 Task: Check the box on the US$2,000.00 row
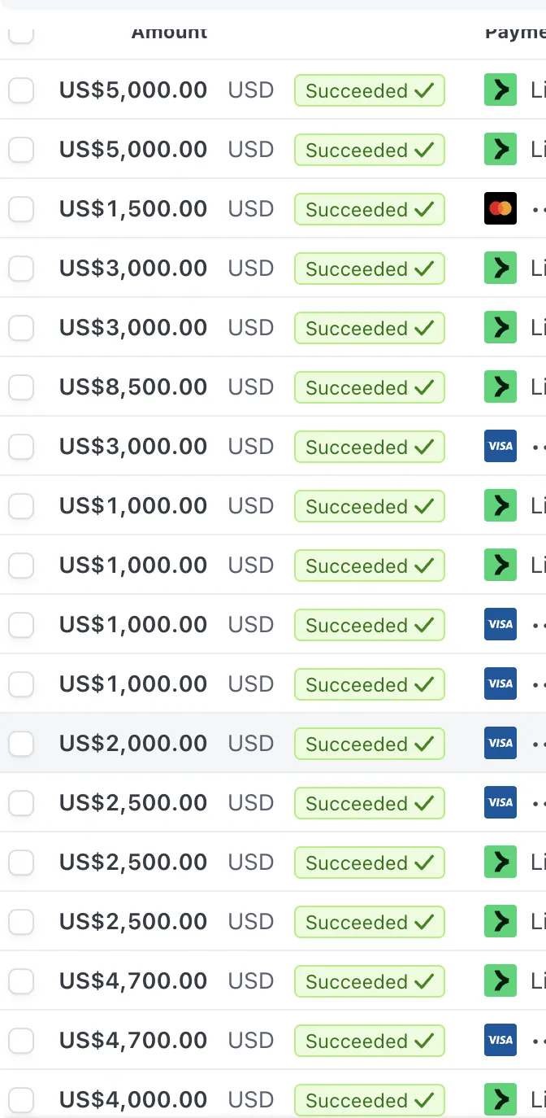pos(21,743)
